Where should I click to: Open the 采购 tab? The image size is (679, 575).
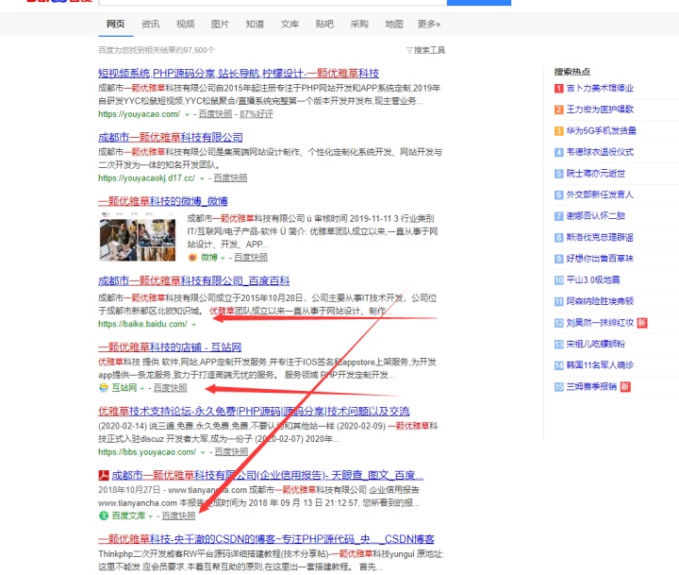359,25
